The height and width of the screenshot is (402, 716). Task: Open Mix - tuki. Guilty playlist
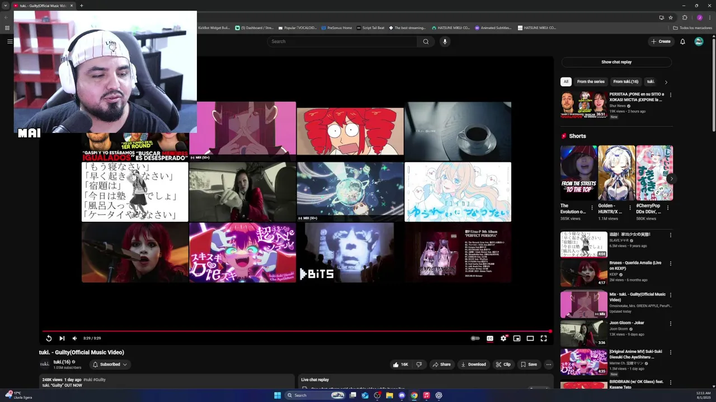click(x=637, y=297)
